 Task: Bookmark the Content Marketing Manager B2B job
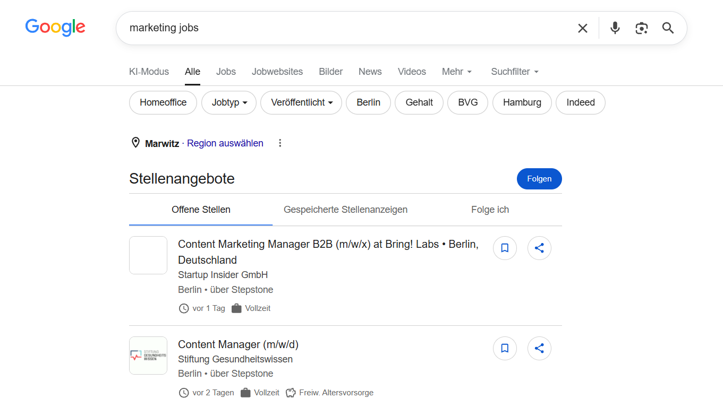click(x=505, y=248)
